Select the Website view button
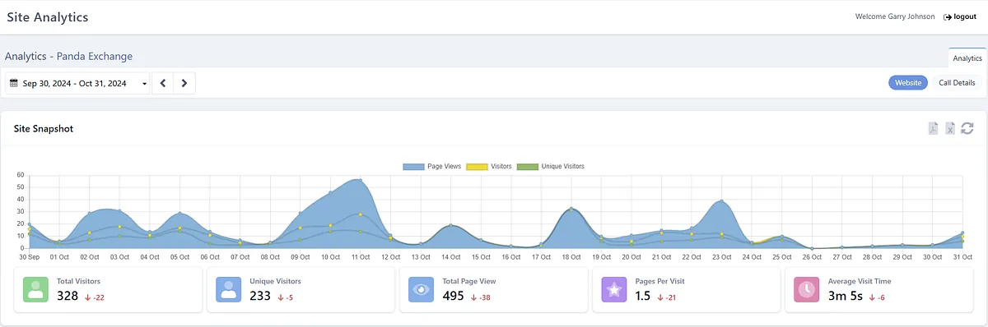Image resolution: width=988 pixels, height=327 pixels. pyautogui.click(x=908, y=83)
